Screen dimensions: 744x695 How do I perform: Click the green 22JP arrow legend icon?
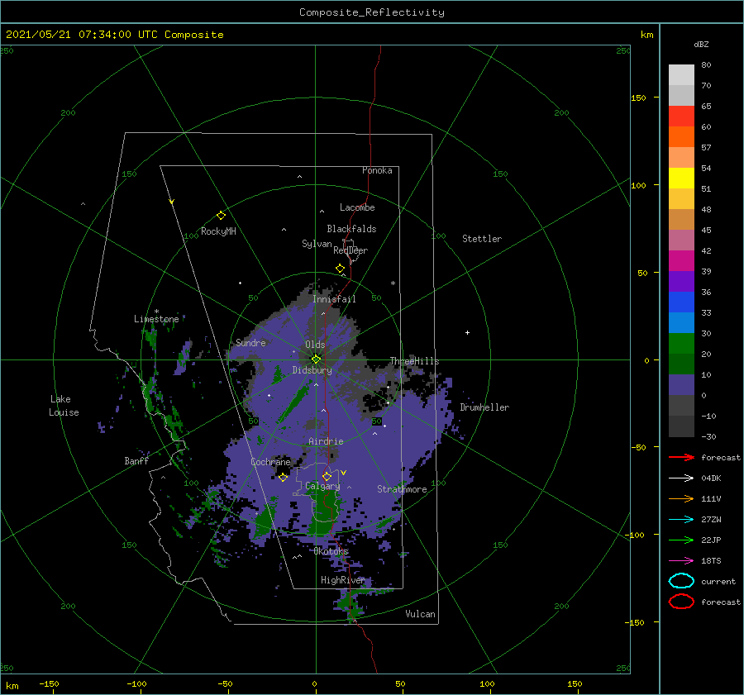(x=681, y=540)
